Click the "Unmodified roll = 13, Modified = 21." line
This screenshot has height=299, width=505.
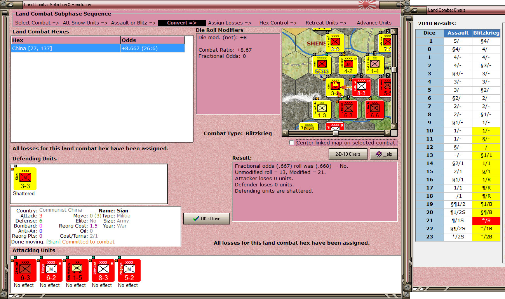coord(280,172)
